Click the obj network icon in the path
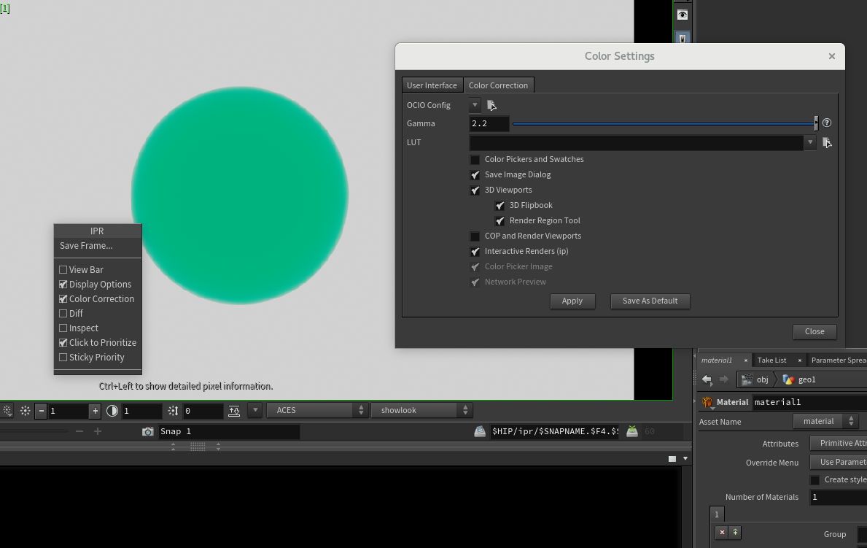The width and height of the screenshot is (867, 548). (x=748, y=379)
